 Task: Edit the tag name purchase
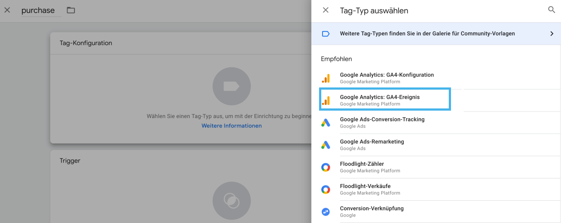[41, 10]
